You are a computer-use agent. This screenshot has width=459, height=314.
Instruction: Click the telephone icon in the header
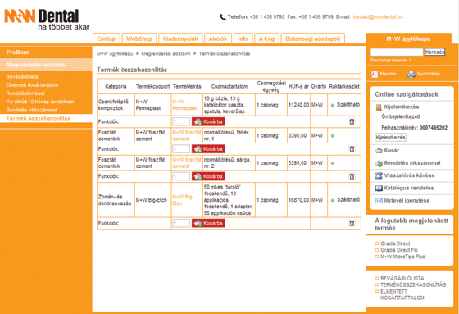coord(223,17)
